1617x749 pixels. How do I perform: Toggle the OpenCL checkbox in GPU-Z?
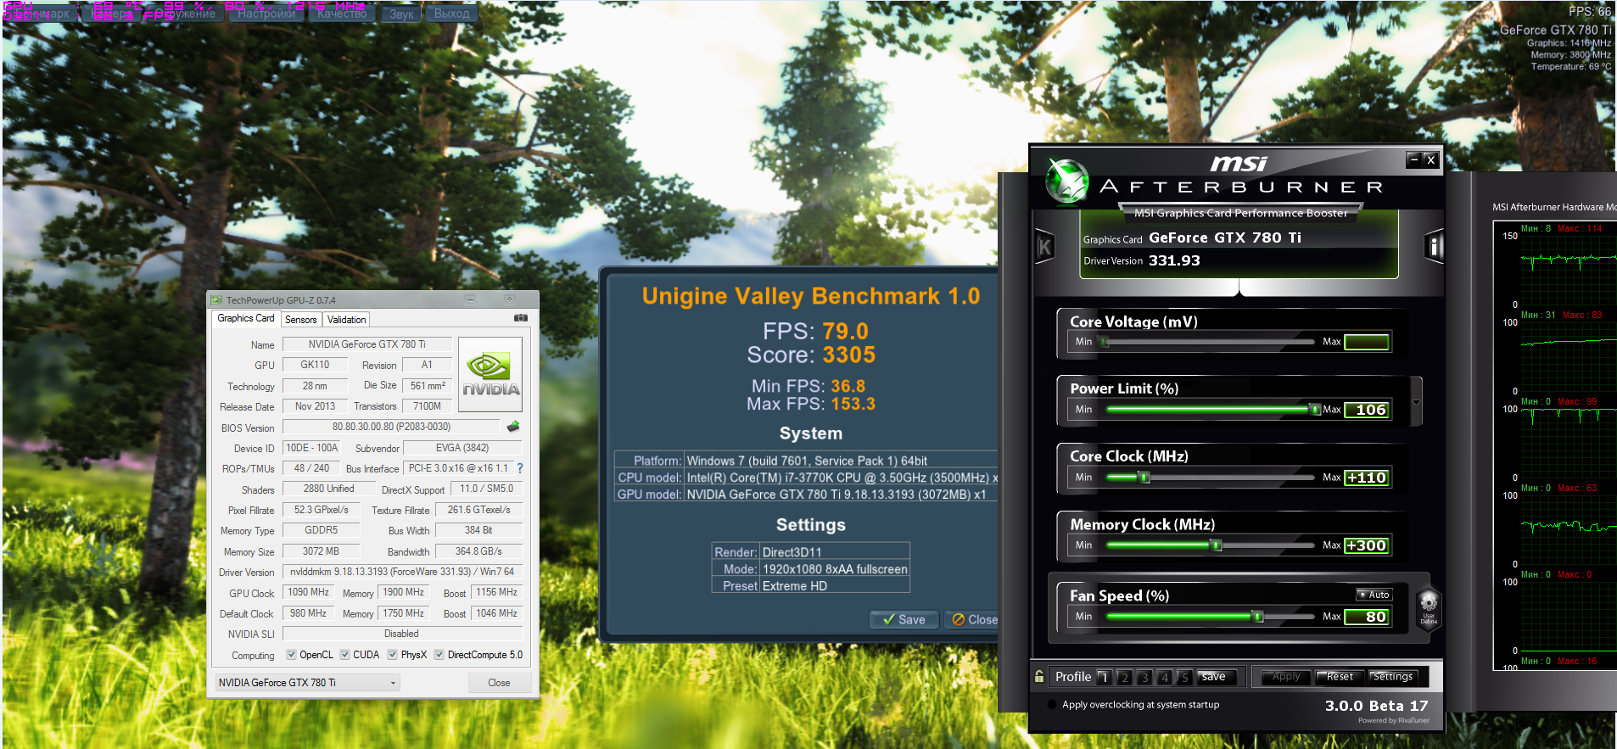coord(291,655)
